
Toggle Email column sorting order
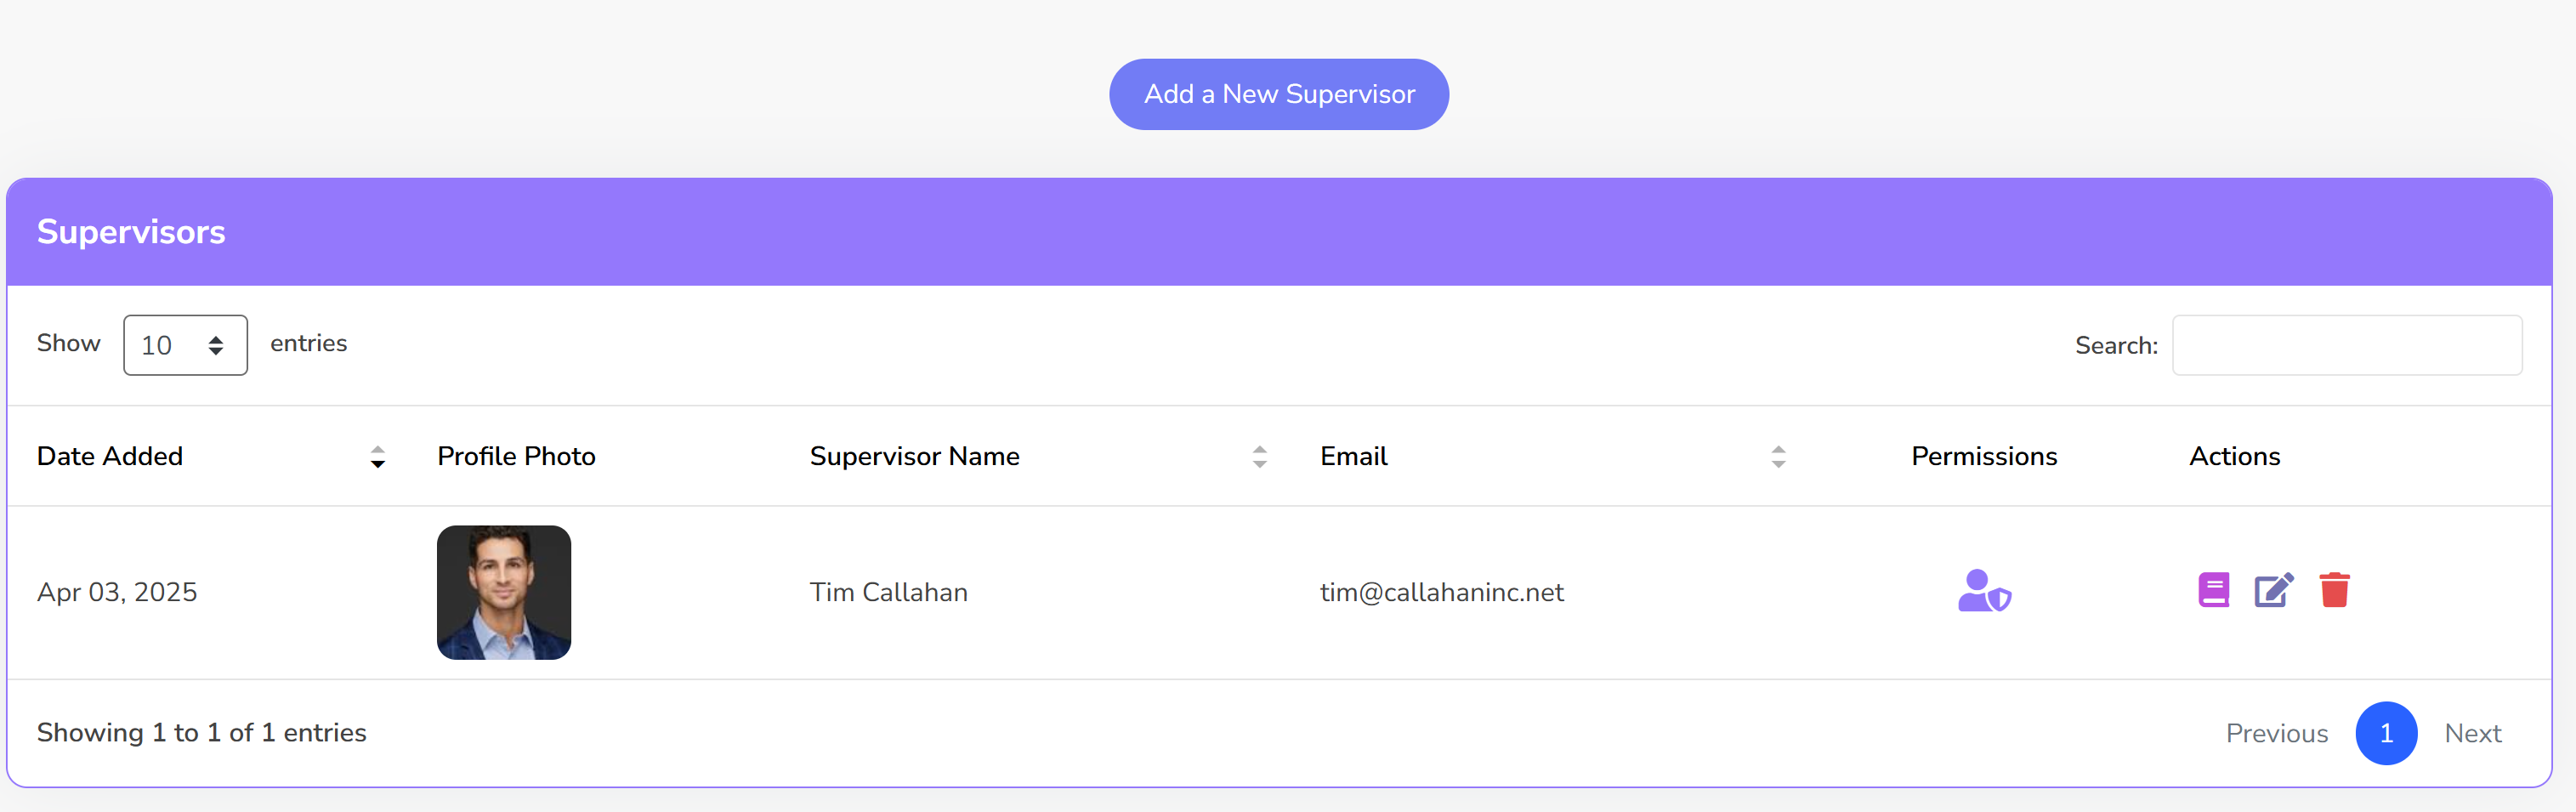point(1778,457)
